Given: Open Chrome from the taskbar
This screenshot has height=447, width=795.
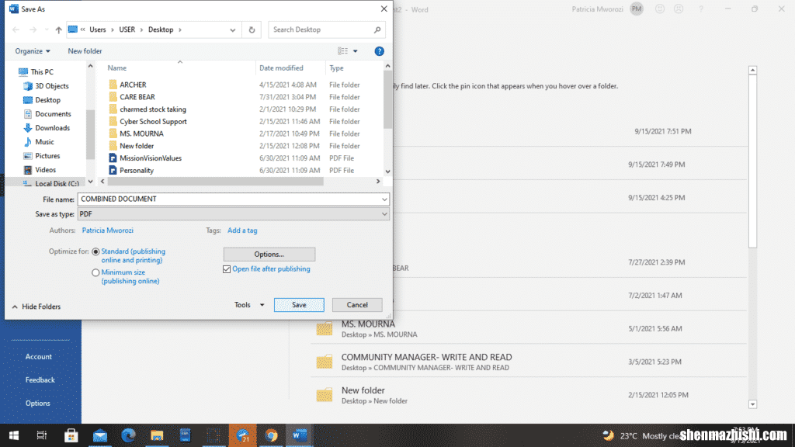Looking at the screenshot, I should coord(271,435).
